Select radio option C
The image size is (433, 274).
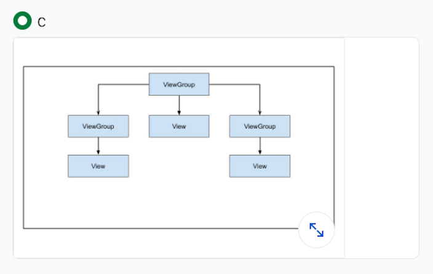[x=23, y=21]
